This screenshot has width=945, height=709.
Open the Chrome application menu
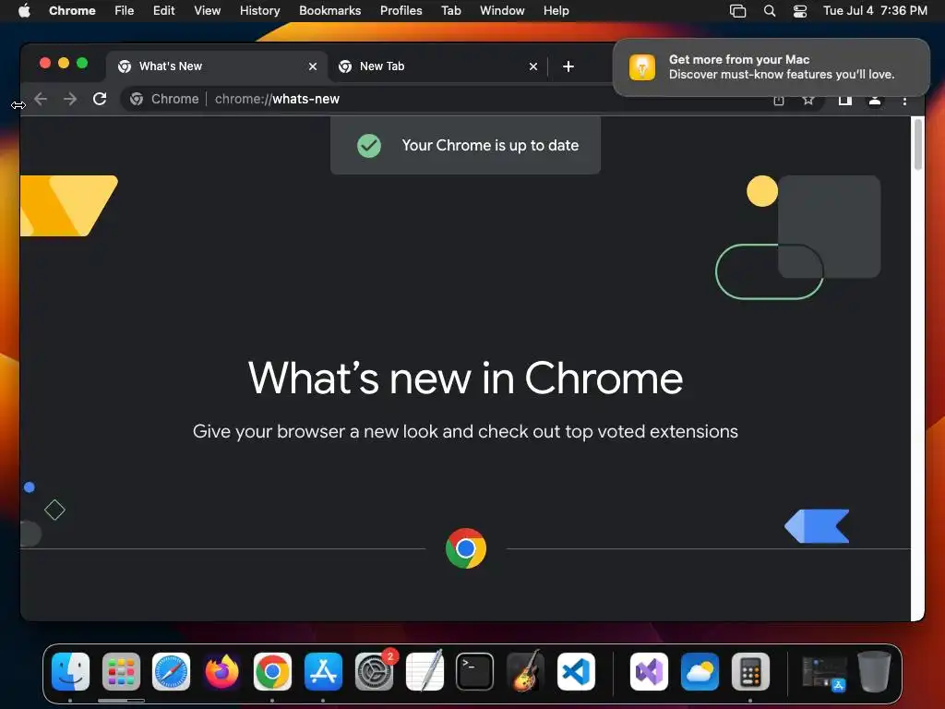click(72, 11)
